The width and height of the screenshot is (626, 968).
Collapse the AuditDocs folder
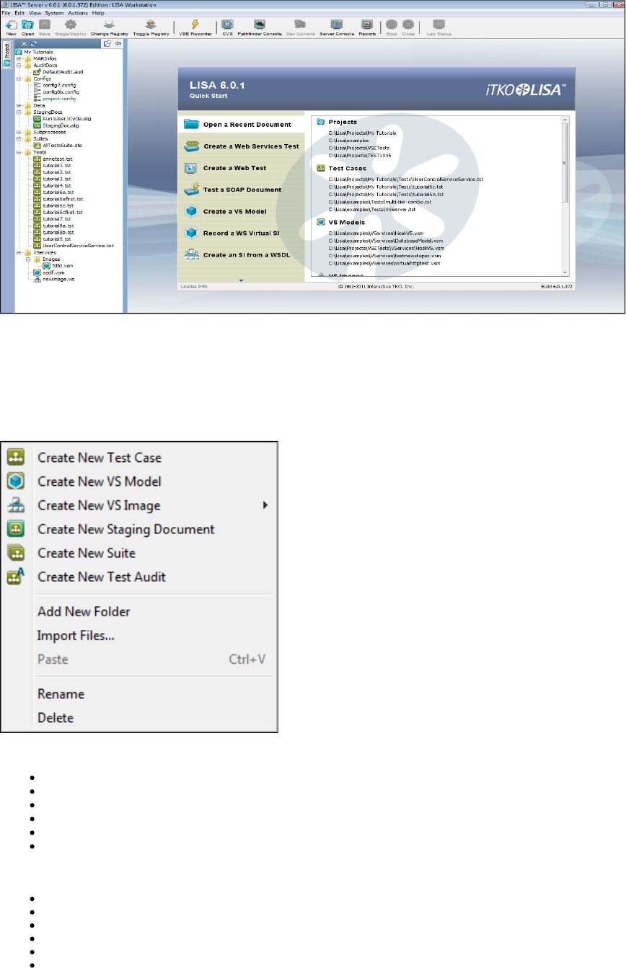point(18,65)
